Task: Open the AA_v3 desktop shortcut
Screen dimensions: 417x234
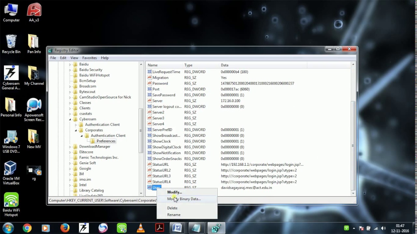Action: (34, 13)
